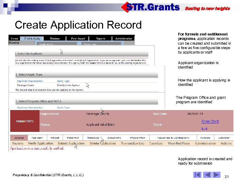
Task: Click the '2. Select Apply Type' header
Action: tap(86, 75)
